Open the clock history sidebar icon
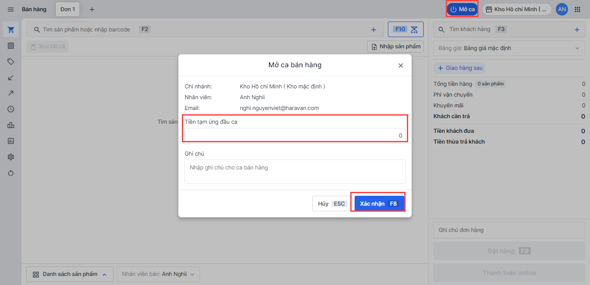This screenshot has height=285, width=590. (11, 109)
